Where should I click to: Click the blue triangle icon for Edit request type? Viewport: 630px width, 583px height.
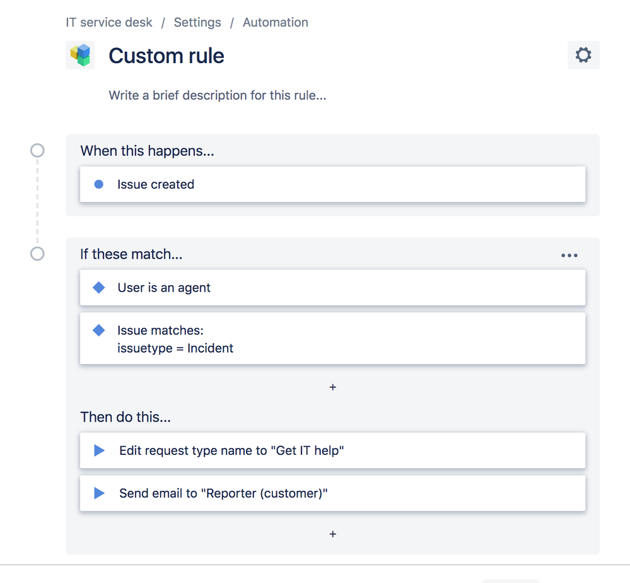pyautogui.click(x=99, y=450)
